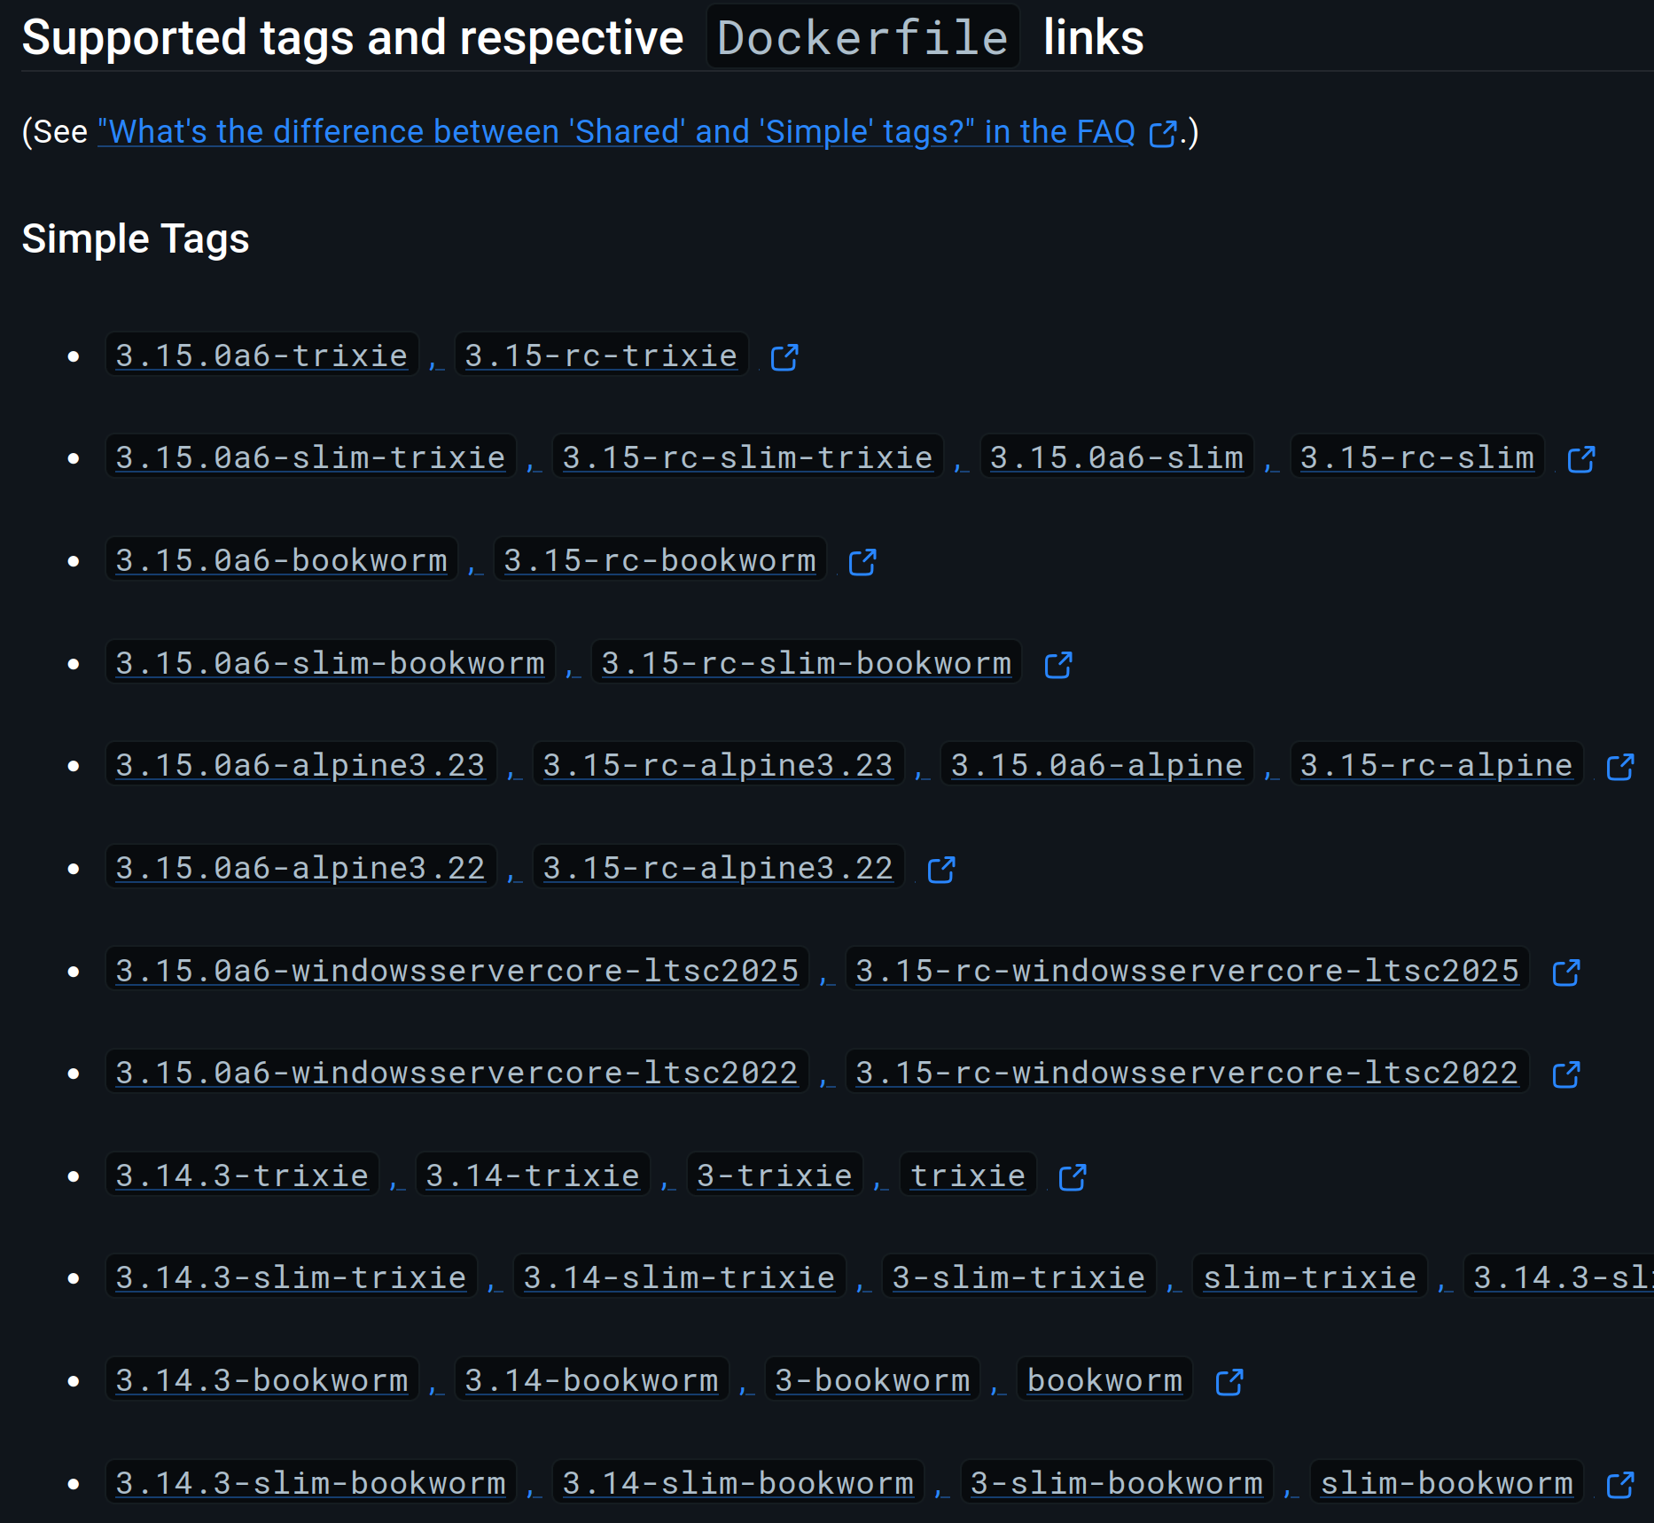Open external icon after 3.15-rc-alpine
The height and width of the screenshot is (1523, 1654).
coord(1620,767)
